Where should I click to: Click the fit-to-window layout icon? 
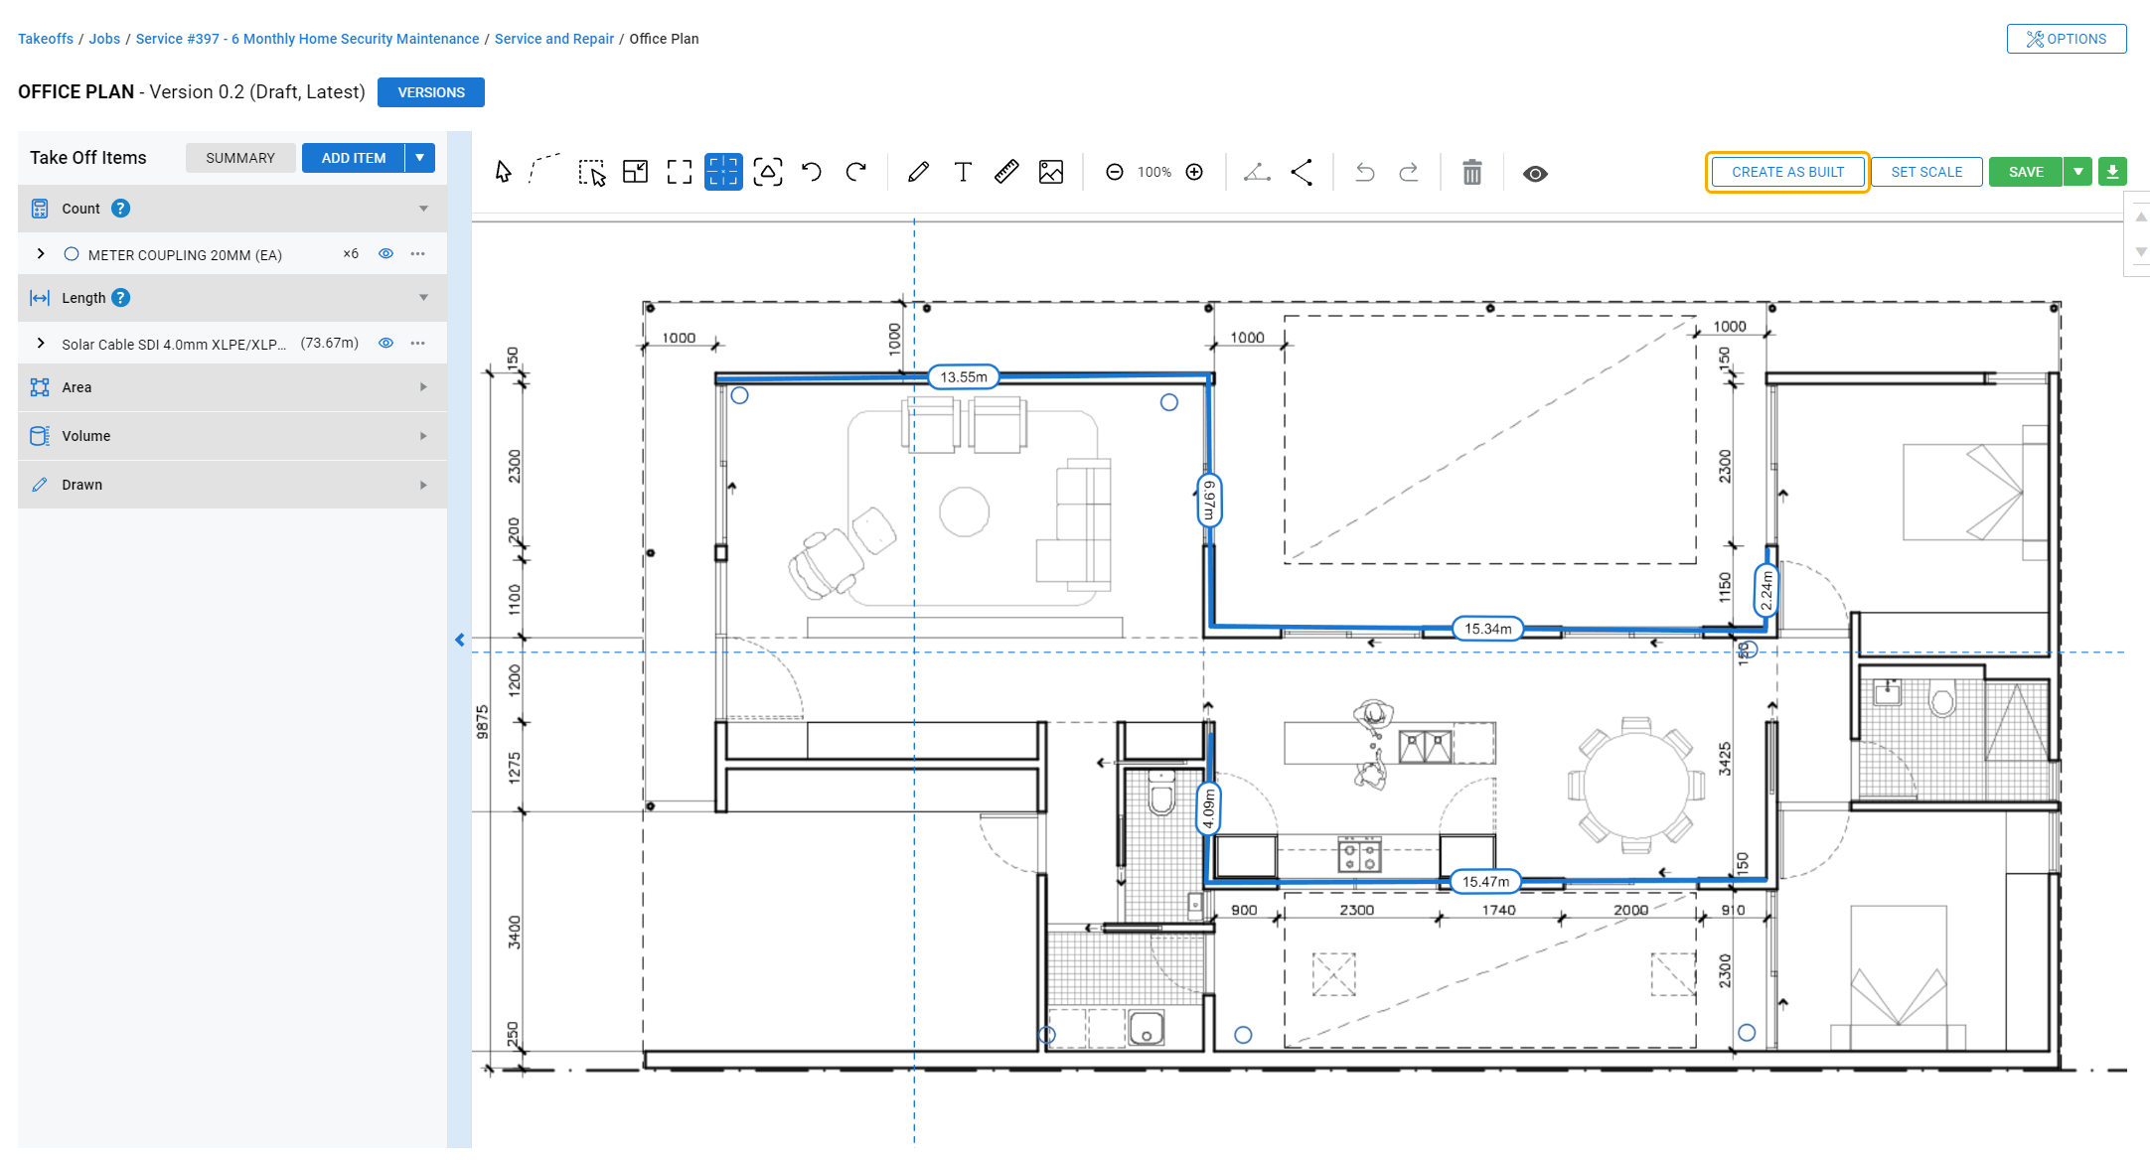click(x=635, y=172)
